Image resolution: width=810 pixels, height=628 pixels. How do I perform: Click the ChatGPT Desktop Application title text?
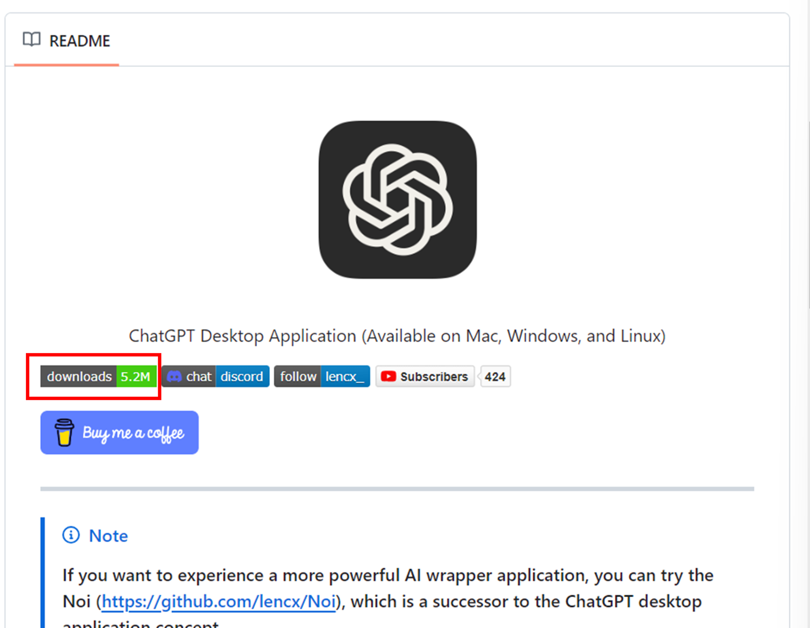397,336
